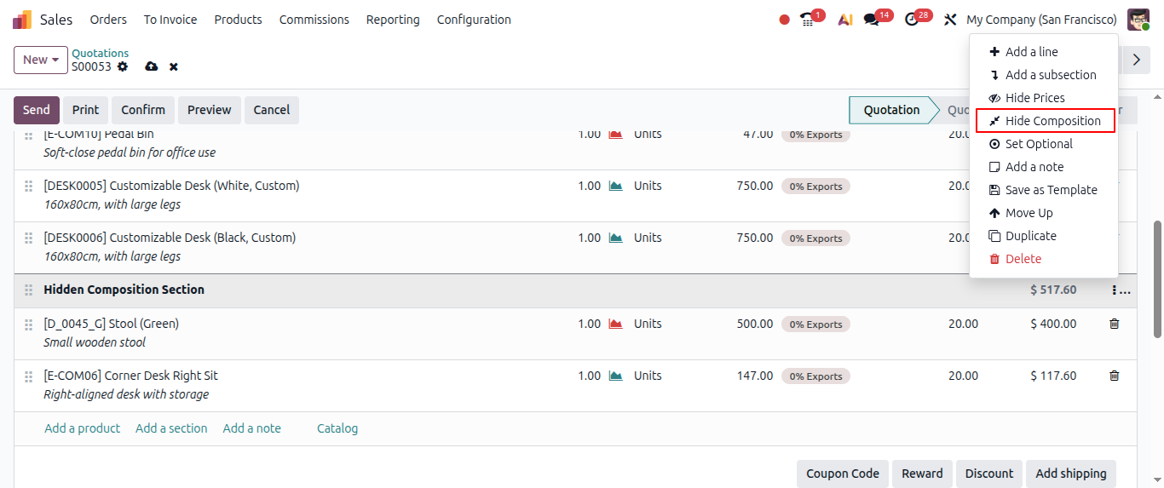Choose Duplicate in the section menu
The height and width of the screenshot is (488, 1164).
coord(1043,236)
